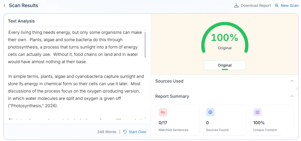Click the Unique Content book icon
This screenshot has height=141, width=301.
[258, 112]
